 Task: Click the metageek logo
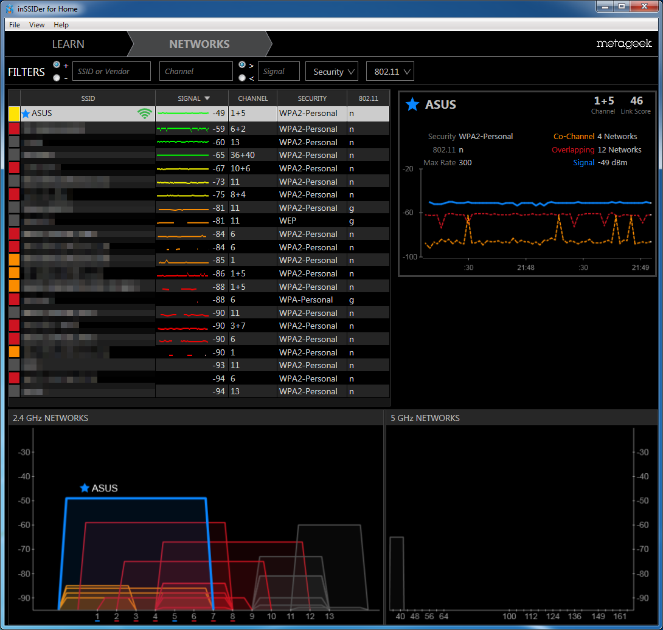pos(623,44)
